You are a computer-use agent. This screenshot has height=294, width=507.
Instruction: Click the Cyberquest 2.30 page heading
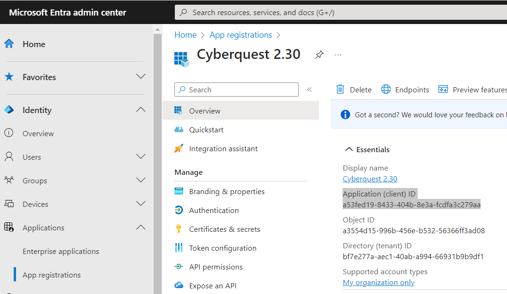249,54
